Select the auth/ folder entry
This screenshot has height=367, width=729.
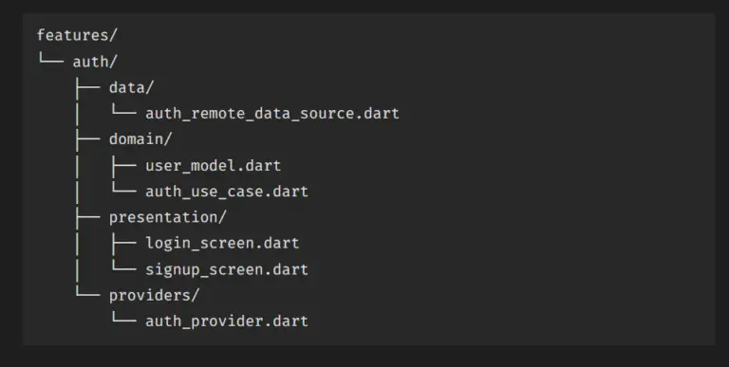click(x=95, y=62)
